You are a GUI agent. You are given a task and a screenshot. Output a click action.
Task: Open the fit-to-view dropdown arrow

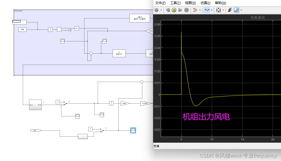(224, 10)
